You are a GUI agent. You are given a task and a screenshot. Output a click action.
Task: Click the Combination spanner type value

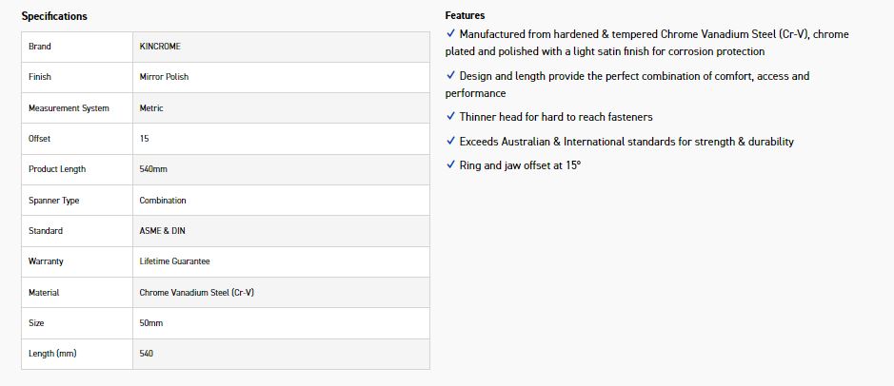tap(163, 201)
